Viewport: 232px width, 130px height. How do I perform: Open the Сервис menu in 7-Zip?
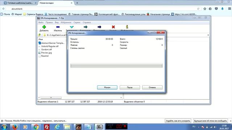pos(77,22)
